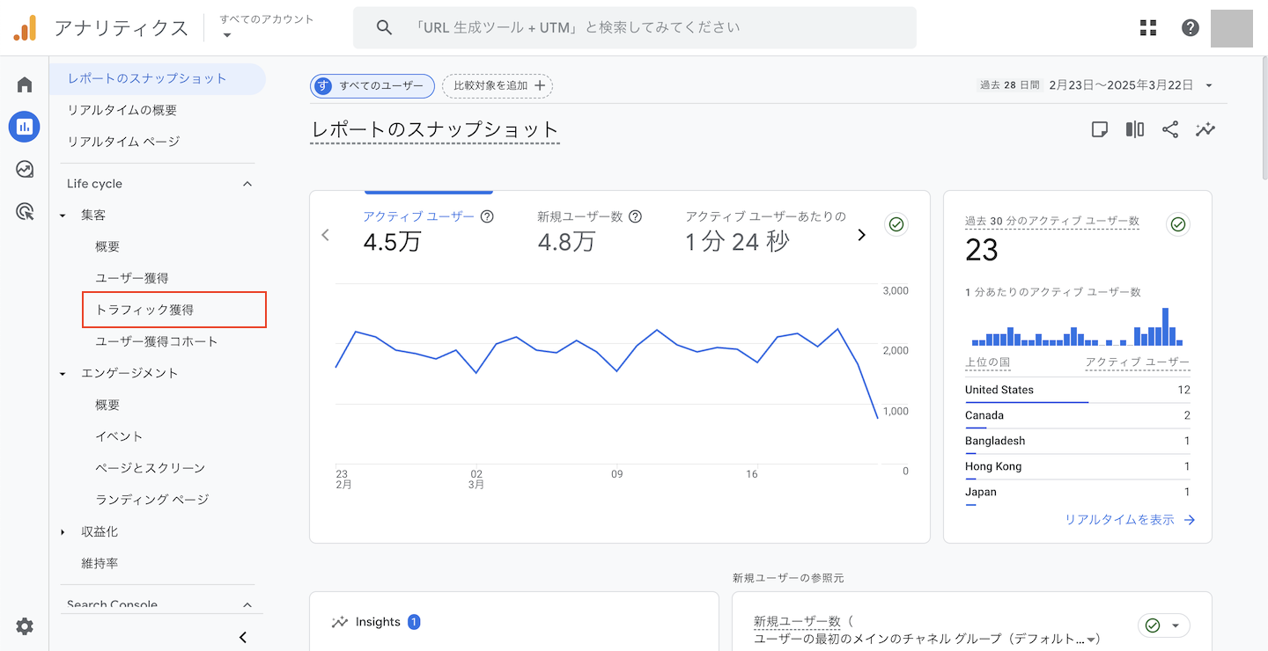Select 新規ユーザー数 metric tab
Viewport: 1268px width, 651px height.
pos(589,232)
